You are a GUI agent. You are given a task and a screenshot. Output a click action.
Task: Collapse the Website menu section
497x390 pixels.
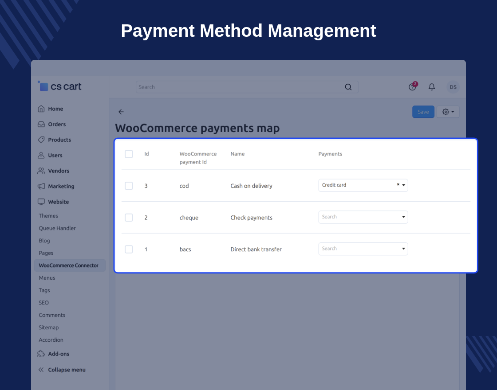point(58,202)
